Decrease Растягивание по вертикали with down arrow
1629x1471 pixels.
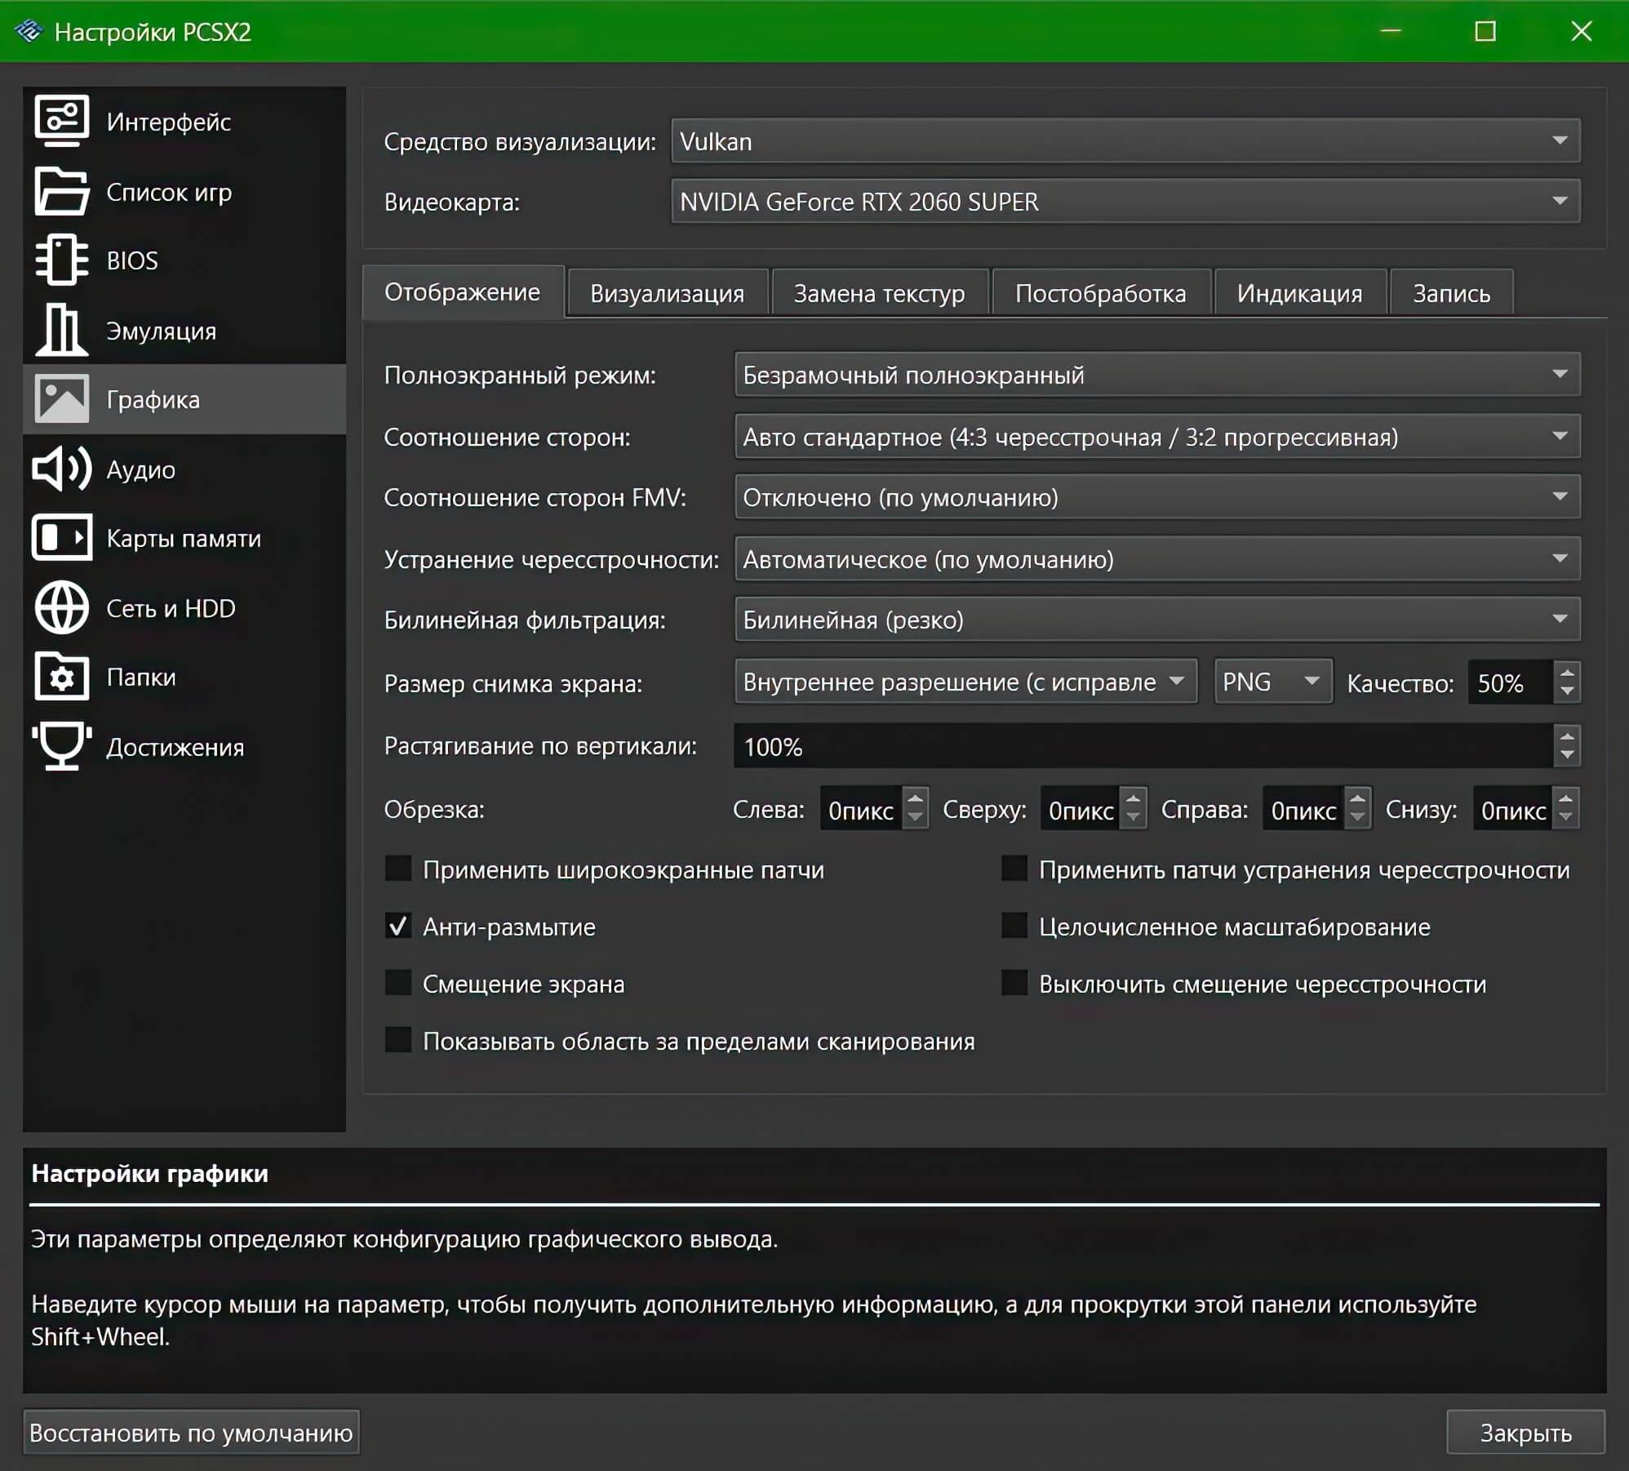pyautogui.click(x=1566, y=756)
